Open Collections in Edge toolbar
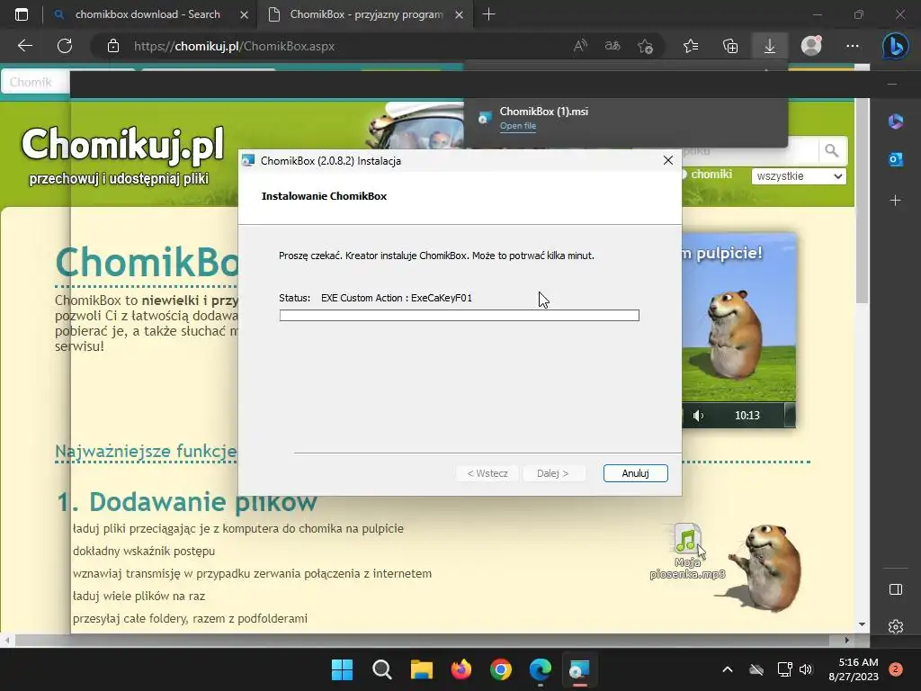This screenshot has height=691, width=921. point(730,46)
